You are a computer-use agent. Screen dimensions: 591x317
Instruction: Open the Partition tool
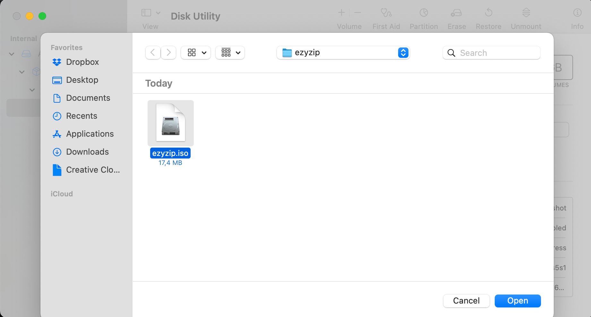coord(424,18)
